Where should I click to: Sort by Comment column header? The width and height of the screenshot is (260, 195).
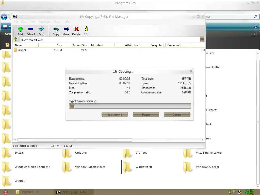coord(178,45)
